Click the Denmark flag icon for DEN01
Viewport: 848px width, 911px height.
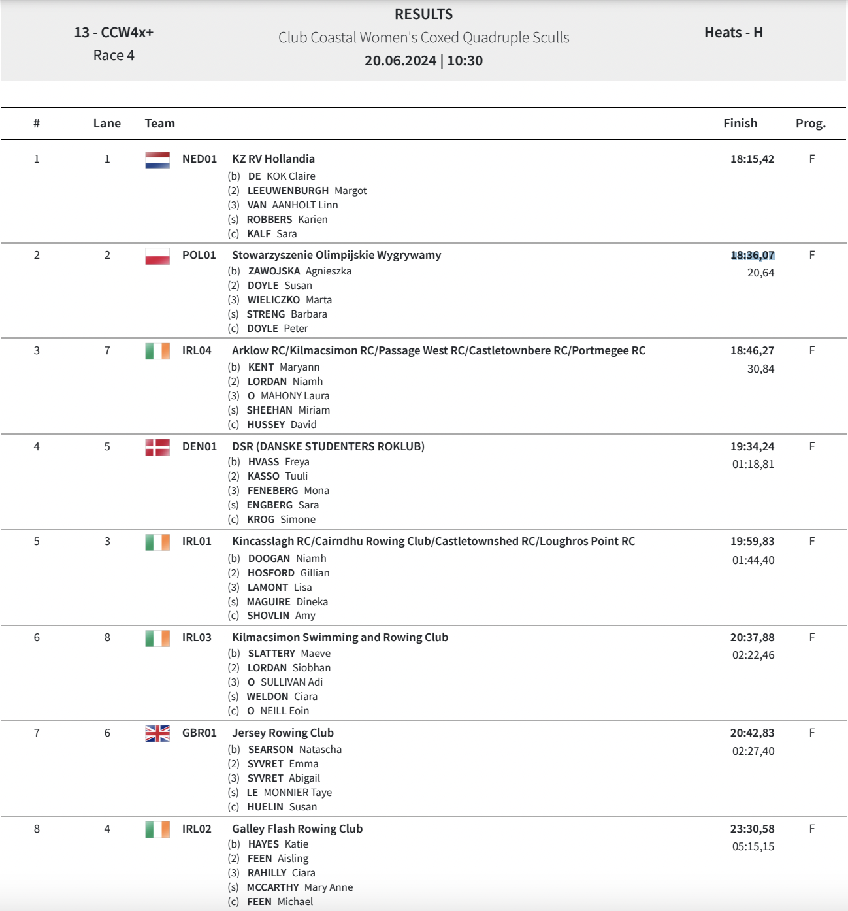pos(157,447)
